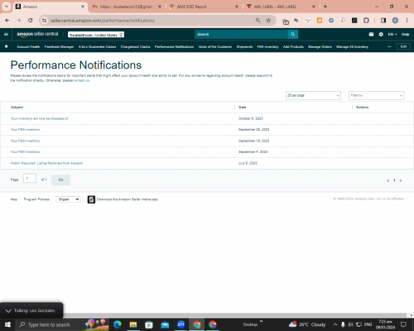Image resolution: width=414 pixels, height=331 pixels.
Task: Click the Amazon Seller mobile app icon
Action: [91, 199]
